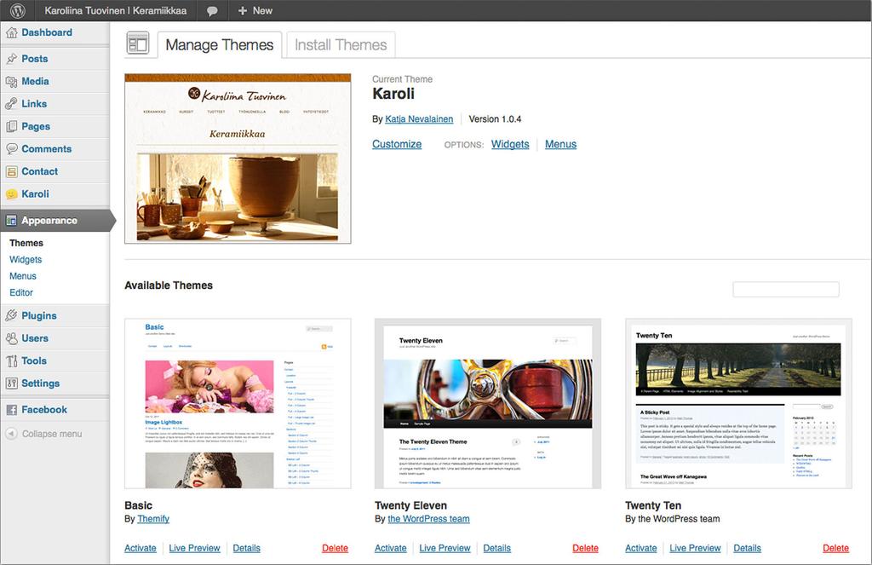Screen dimensions: 872x565
Task: Open the Facebook menu item
Action: pos(44,410)
